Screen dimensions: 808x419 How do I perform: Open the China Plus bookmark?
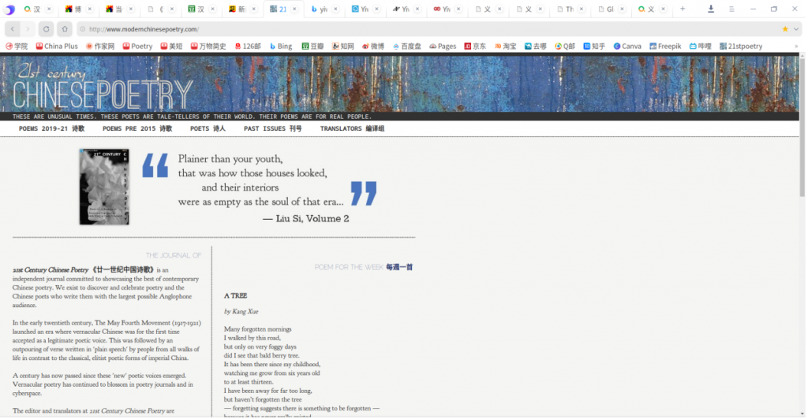click(x=57, y=46)
